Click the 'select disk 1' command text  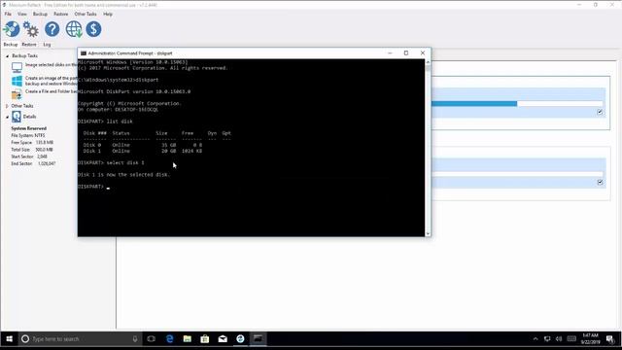(125, 162)
